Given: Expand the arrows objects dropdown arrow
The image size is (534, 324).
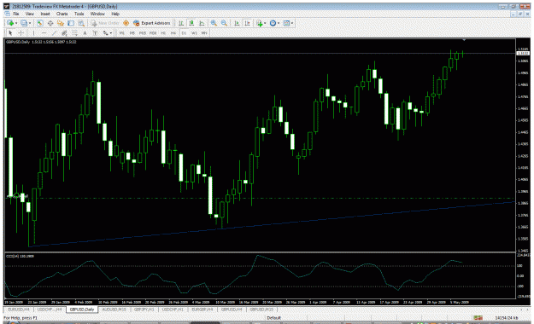Looking at the screenshot, I should pos(111,33).
